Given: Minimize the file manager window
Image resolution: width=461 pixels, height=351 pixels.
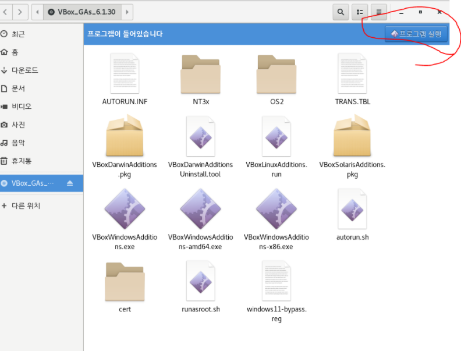Looking at the screenshot, I should (x=401, y=12).
